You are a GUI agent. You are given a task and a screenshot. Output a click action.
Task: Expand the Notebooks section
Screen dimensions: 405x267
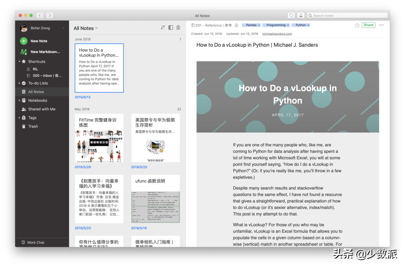pyautogui.click(x=19, y=100)
